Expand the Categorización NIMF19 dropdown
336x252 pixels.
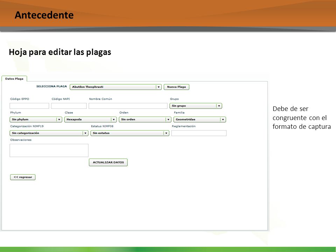tap(49, 133)
